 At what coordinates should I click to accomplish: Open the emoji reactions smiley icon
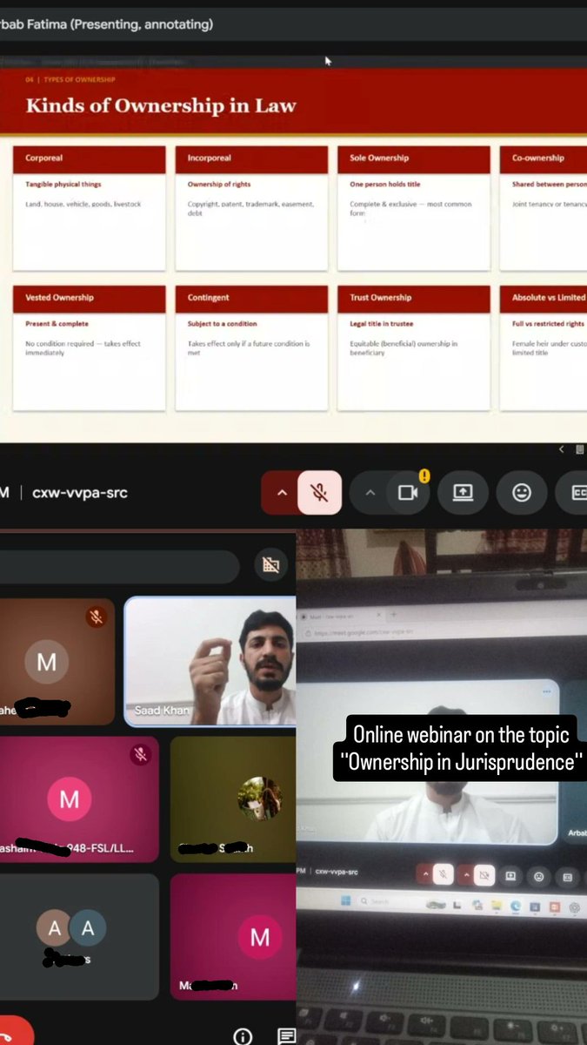click(521, 493)
